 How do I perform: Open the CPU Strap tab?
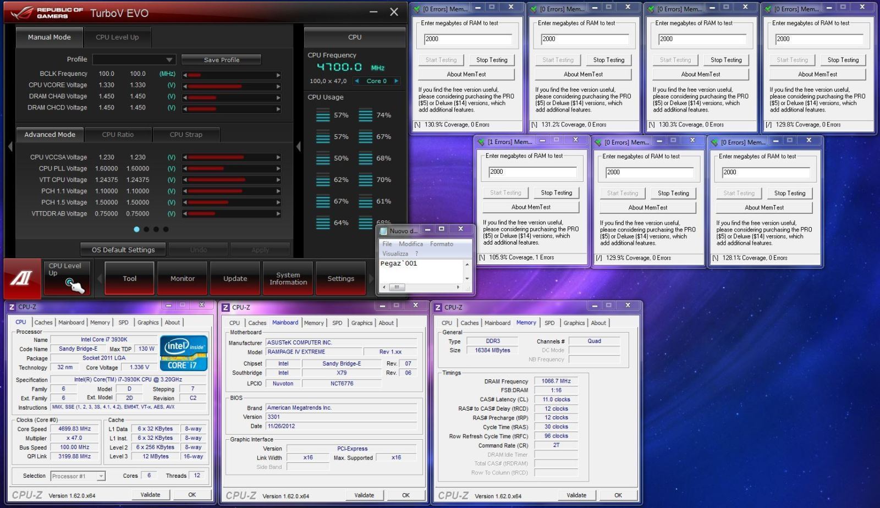(186, 135)
